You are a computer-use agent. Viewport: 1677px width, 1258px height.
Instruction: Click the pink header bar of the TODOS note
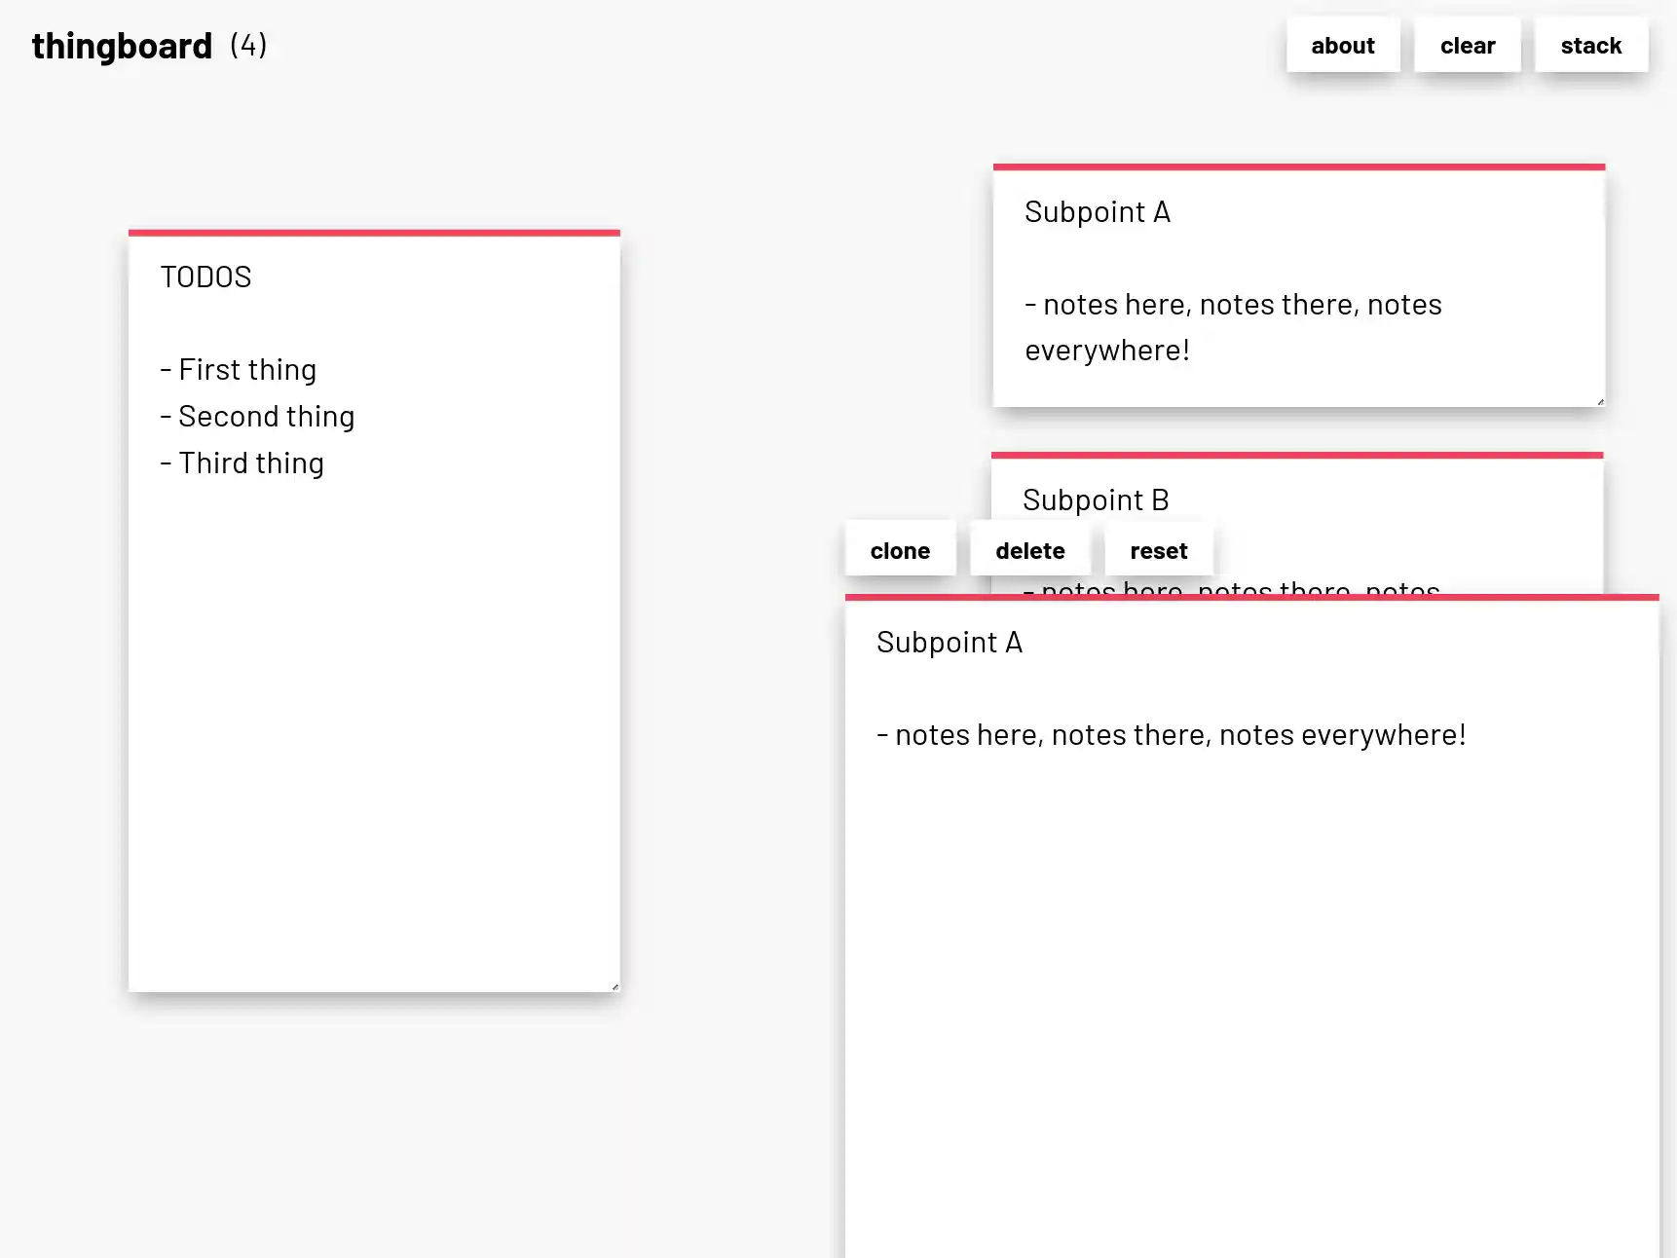click(x=373, y=233)
